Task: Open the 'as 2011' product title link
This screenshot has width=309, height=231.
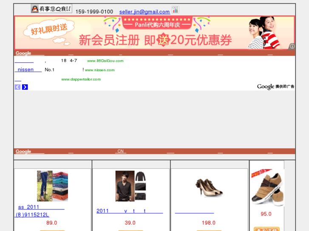Action: click(41, 207)
